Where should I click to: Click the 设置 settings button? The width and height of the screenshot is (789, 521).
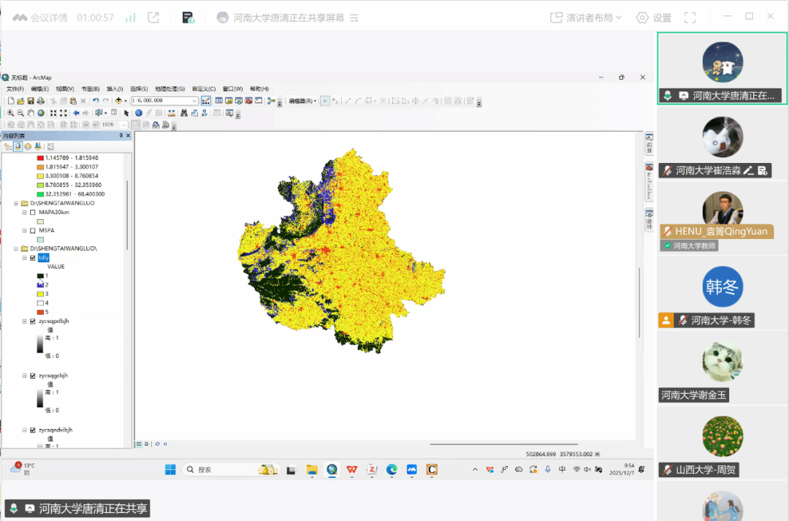653,18
